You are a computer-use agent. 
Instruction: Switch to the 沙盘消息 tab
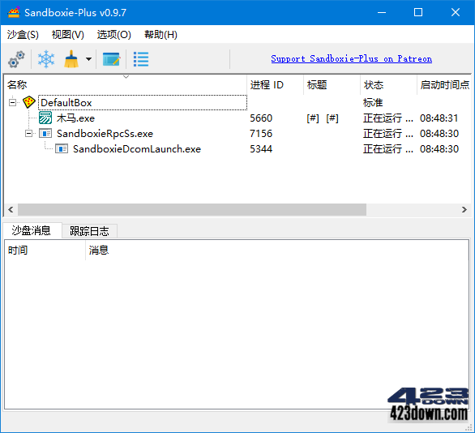pos(32,230)
